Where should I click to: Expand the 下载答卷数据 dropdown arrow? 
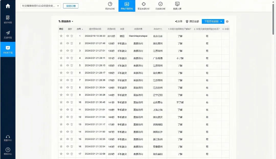222,22
